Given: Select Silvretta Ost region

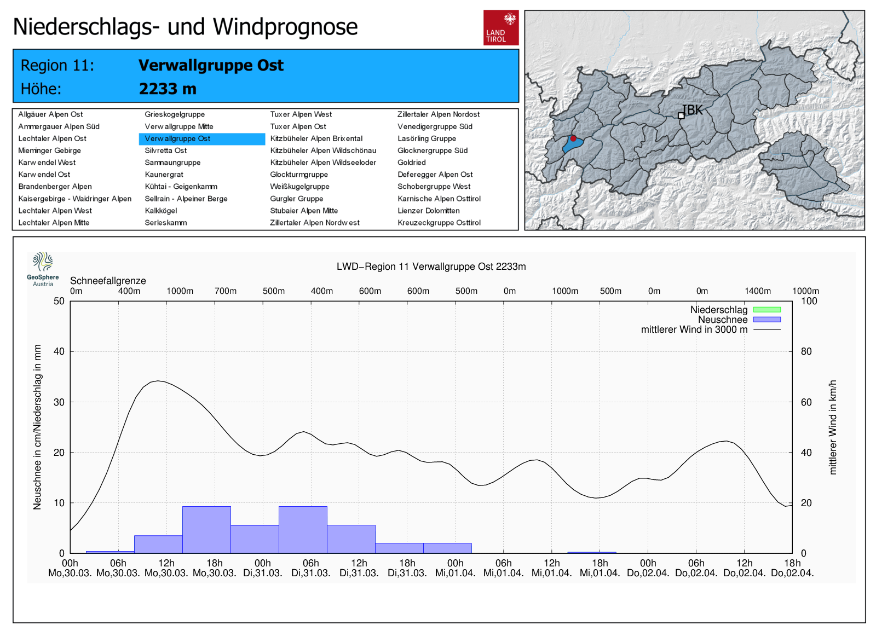Looking at the screenshot, I should [165, 150].
